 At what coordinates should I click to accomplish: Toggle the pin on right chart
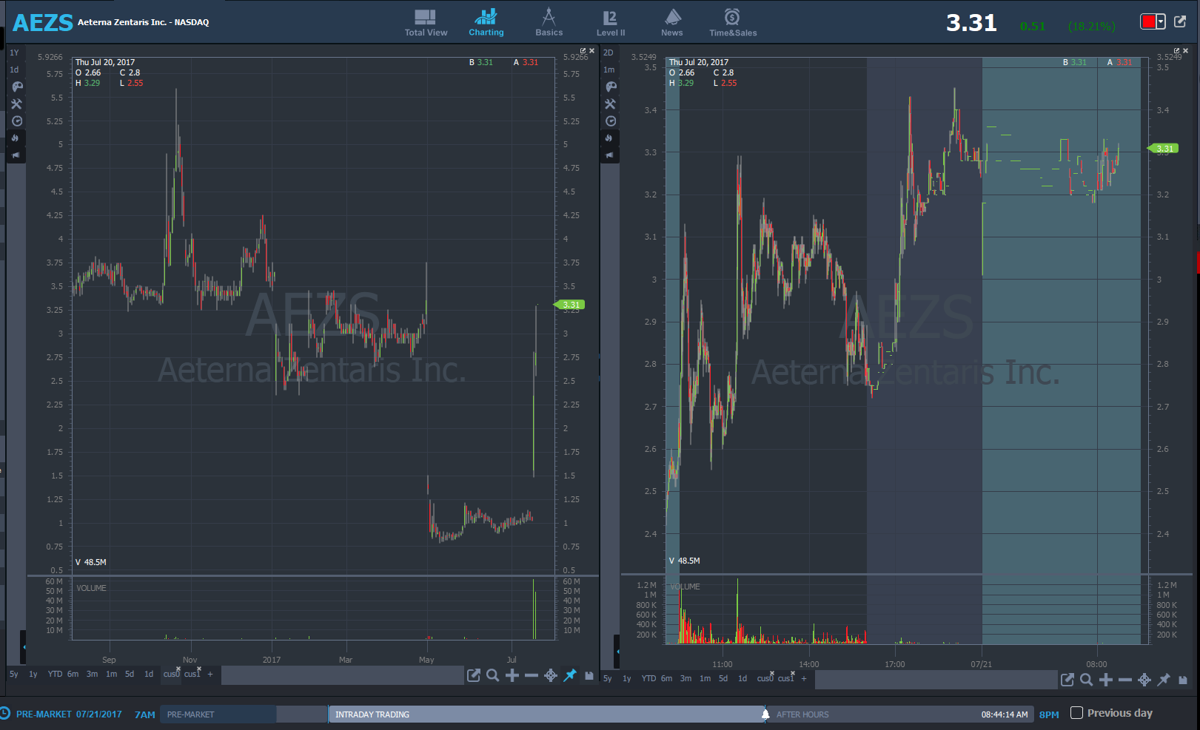pyautogui.click(x=1164, y=680)
